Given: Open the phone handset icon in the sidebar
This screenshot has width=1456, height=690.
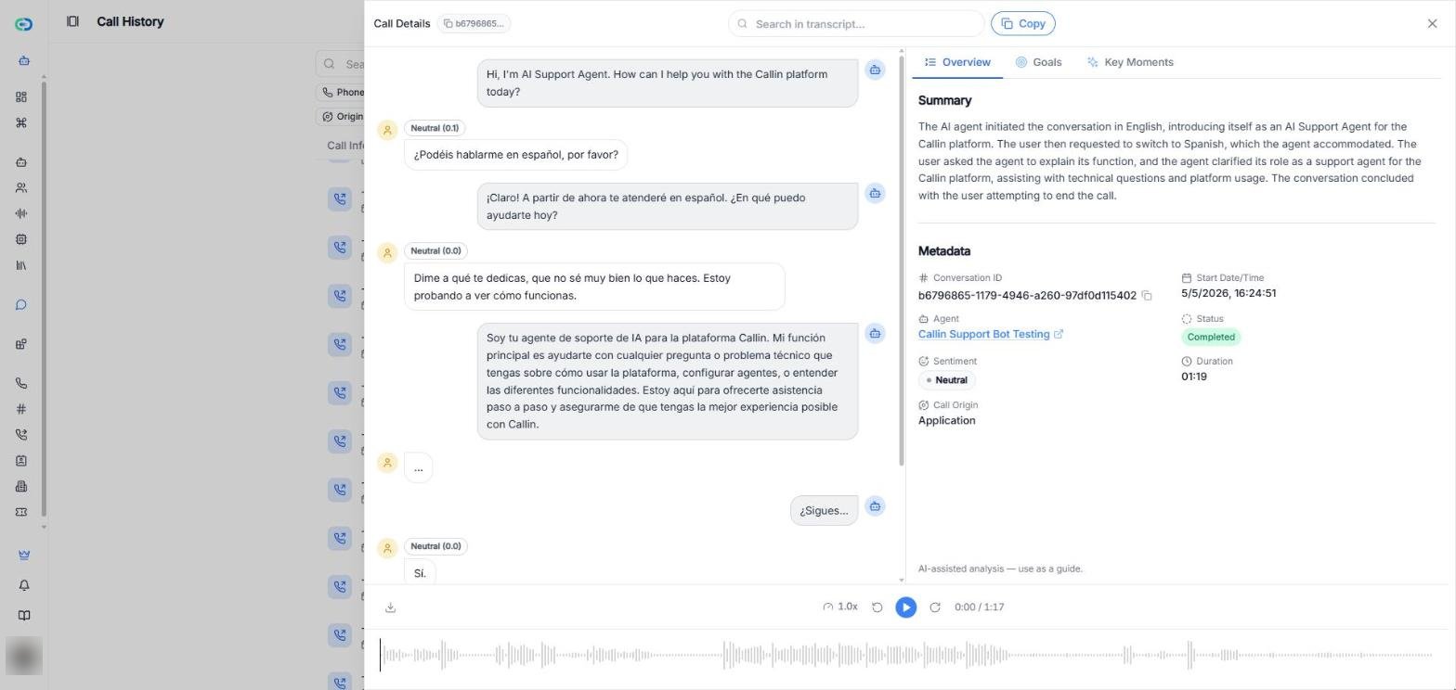Looking at the screenshot, I should pos(21,383).
